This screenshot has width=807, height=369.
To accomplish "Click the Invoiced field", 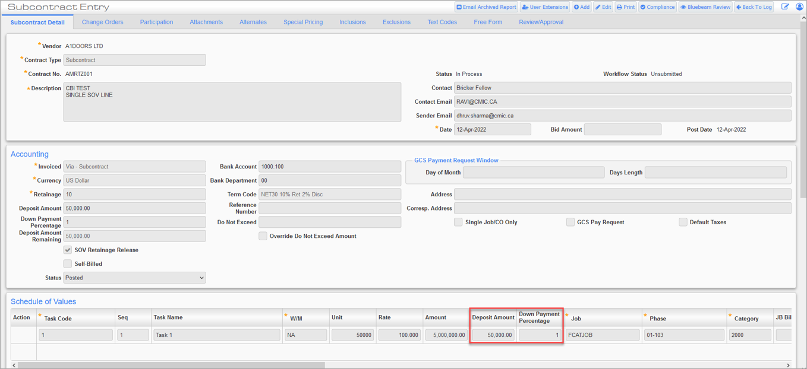I will click(x=135, y=167).
